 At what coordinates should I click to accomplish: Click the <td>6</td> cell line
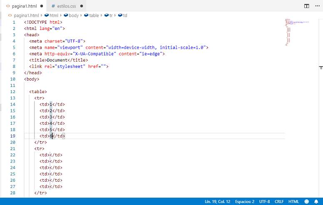click(x=52, y=136)
